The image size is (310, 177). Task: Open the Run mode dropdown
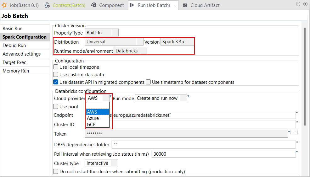pyautogui.click(x=161, y=98)
